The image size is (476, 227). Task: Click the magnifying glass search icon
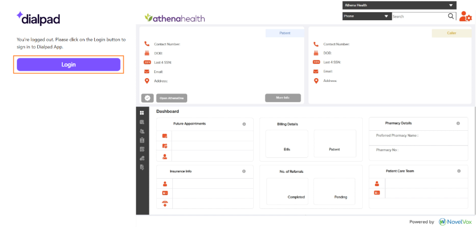pos(451,16)
